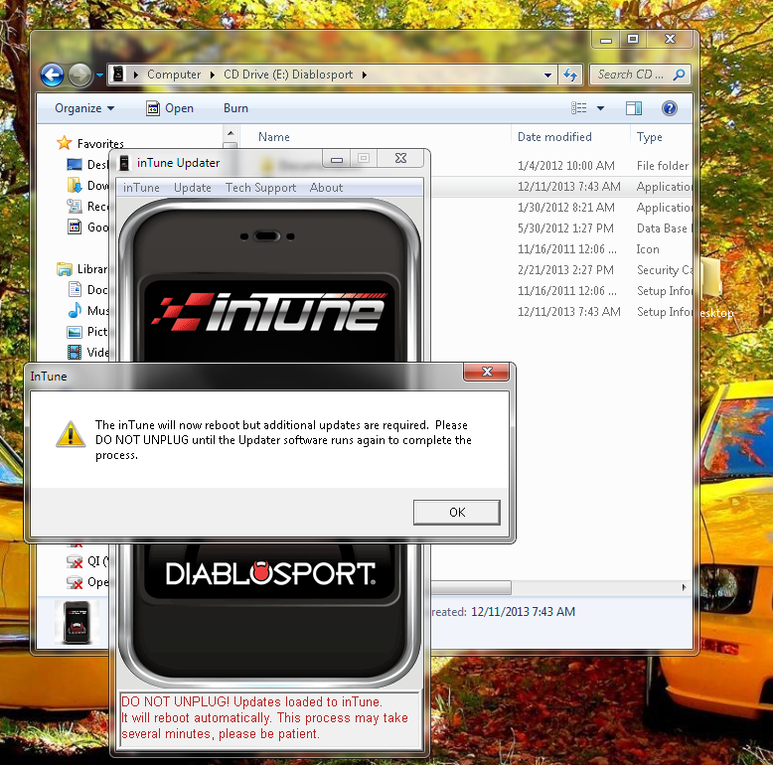Click CD Drive (E:) Diablosport breadcrumb
The image size is (773, 765).
click(x=288, y=75)
